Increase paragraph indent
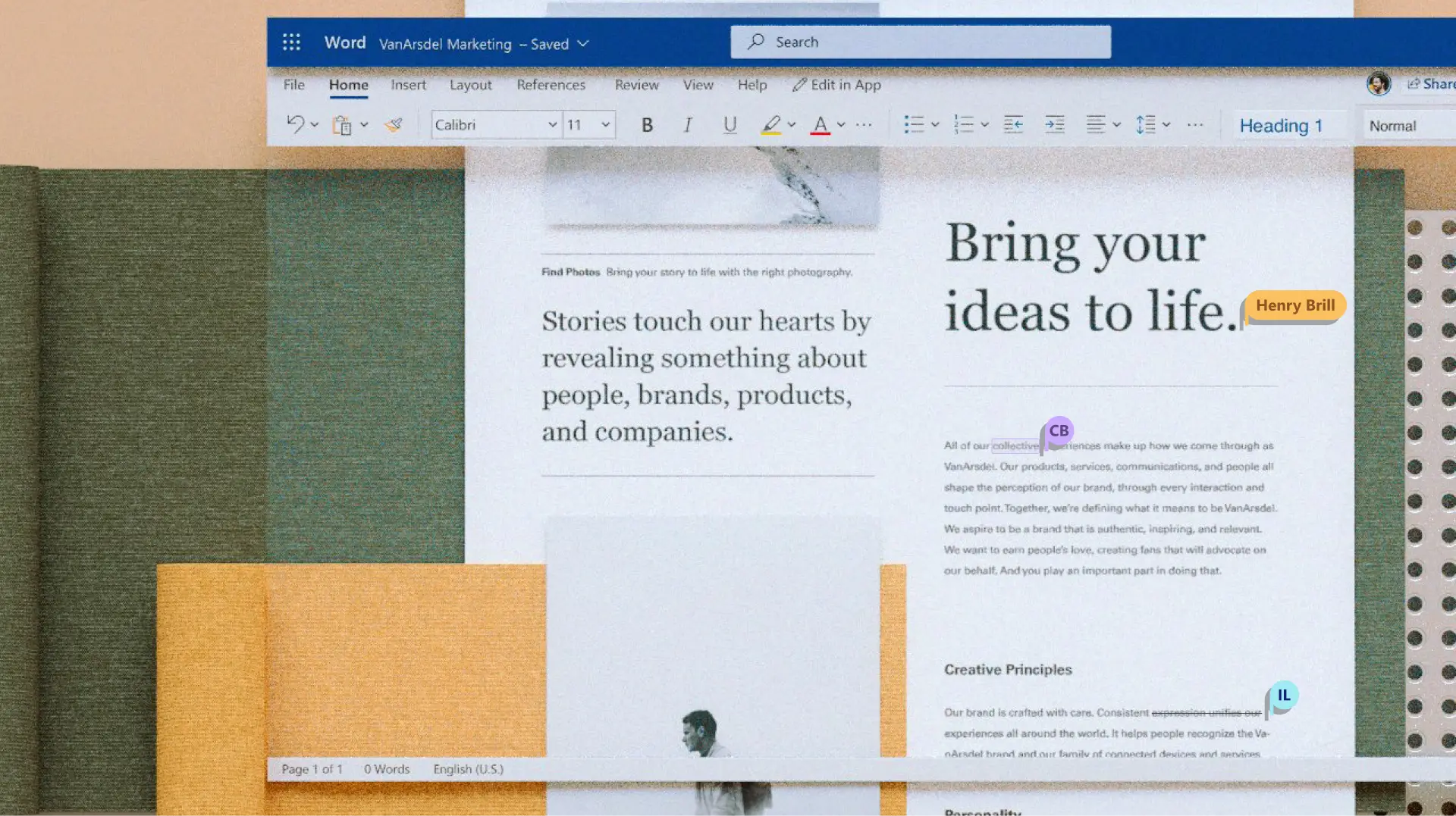1456x816 pixels. pos(1054,124)
